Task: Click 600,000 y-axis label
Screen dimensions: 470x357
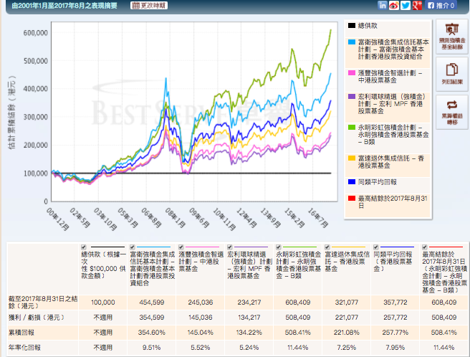Action: pyautogui.click(x=36, y=33)
